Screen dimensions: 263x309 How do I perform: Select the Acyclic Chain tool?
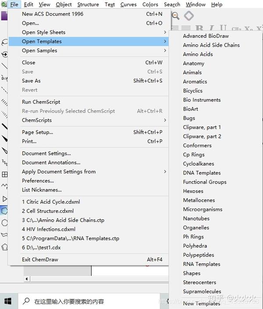click(x=4, y=186)
